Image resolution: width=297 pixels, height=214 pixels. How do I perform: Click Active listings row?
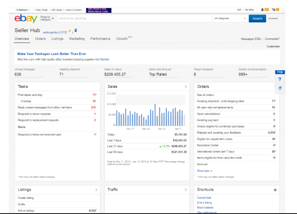click(57, 210)
